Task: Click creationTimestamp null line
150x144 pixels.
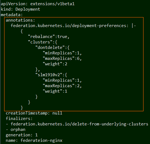Action: [x=34, y=113]
